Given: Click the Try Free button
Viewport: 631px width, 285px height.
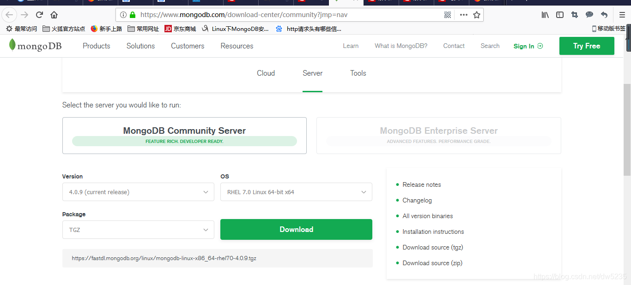Looking at the screenshot, I should pos(587,46).
